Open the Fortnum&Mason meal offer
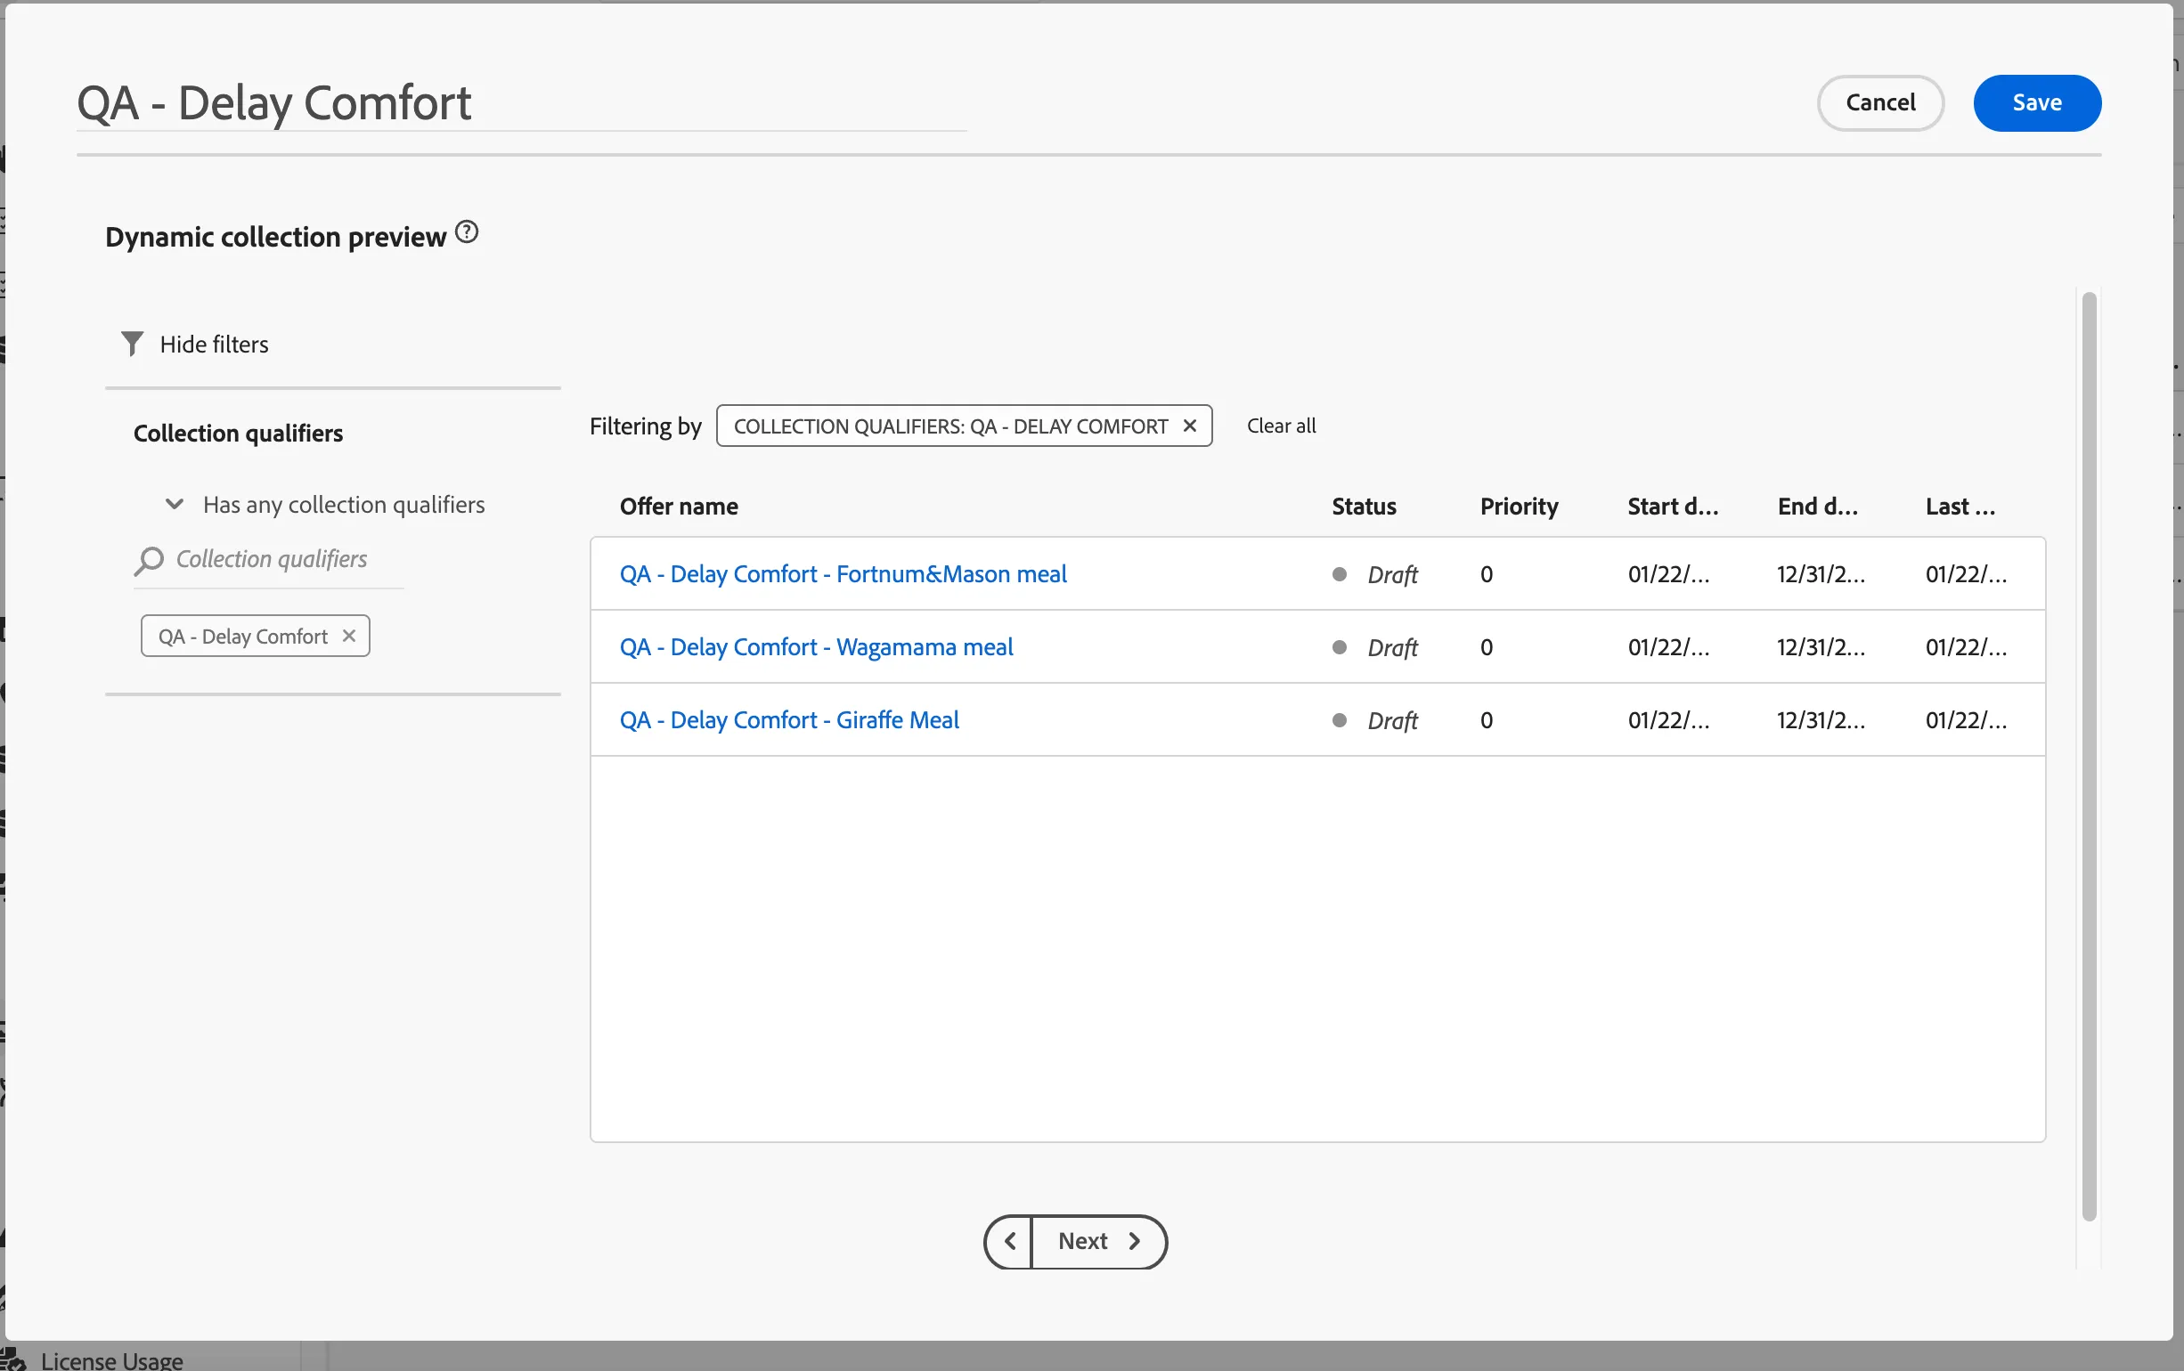Image resolution: width=2184 pixels, height=1371 pixels. (843, 574)
